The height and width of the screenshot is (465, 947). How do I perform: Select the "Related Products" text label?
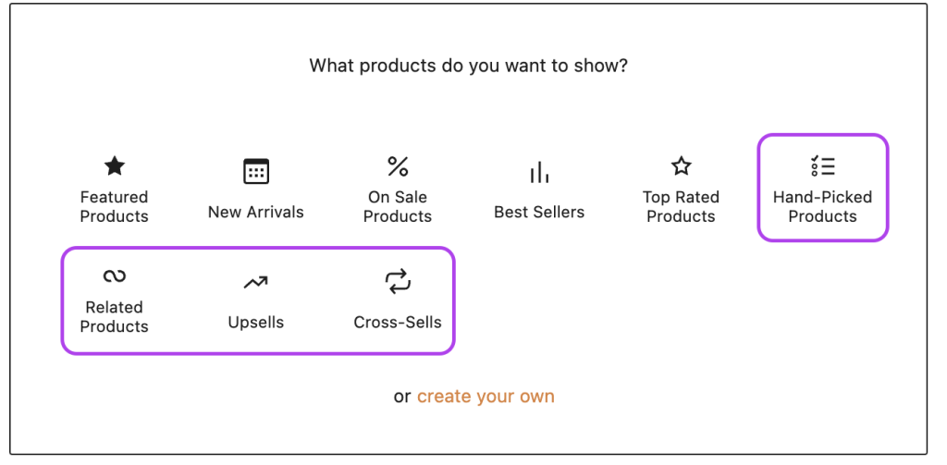[x=114, y=316]
